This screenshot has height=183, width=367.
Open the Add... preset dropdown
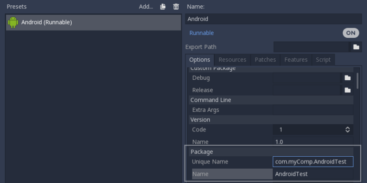pos(146,7)
